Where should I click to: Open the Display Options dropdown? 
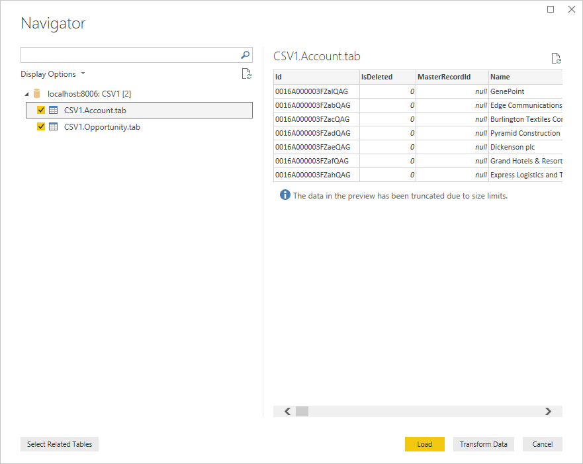(x=52, y=74)
